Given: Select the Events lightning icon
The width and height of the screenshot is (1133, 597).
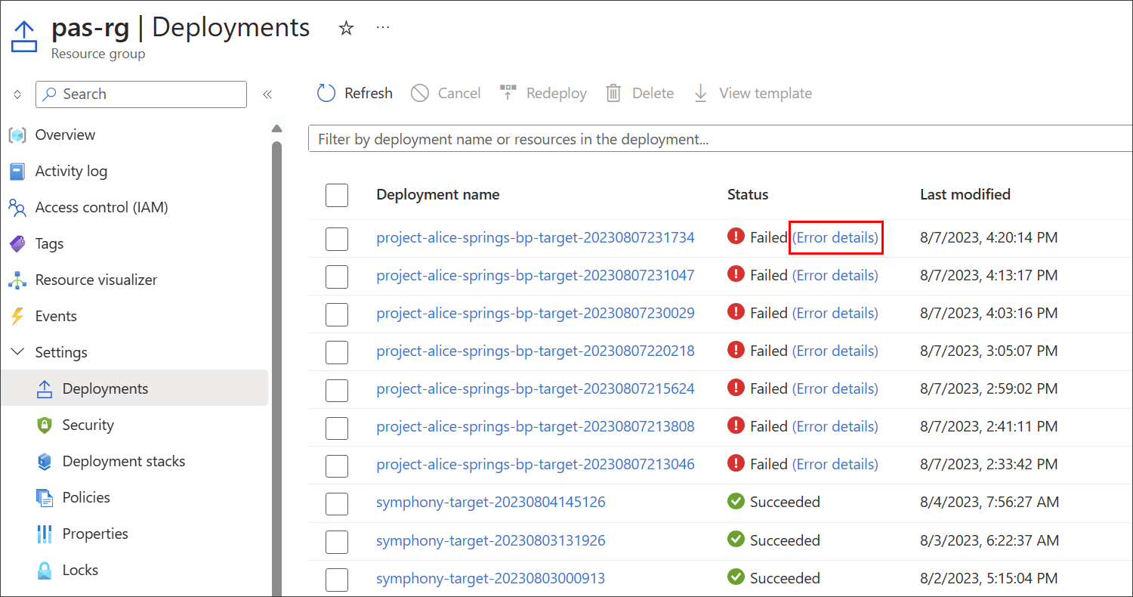Looking at the screenshot, I should pos(17,316).
